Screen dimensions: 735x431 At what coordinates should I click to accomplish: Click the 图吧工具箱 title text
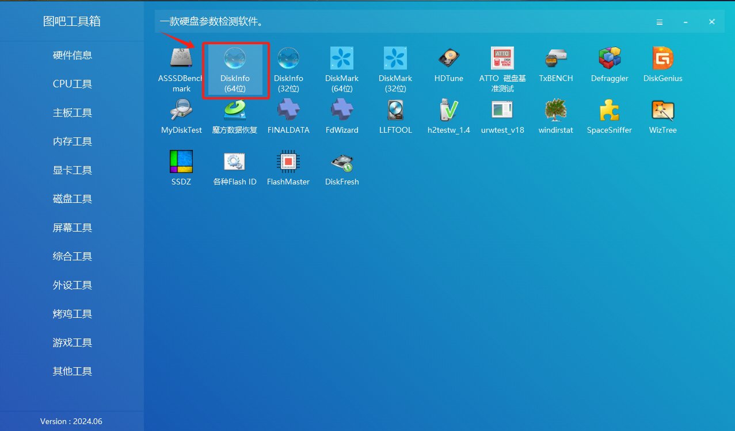tap(72, 21)
